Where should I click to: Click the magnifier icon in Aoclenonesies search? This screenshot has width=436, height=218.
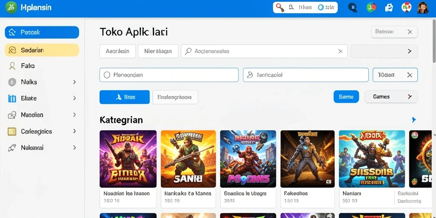tap(188, 51)
